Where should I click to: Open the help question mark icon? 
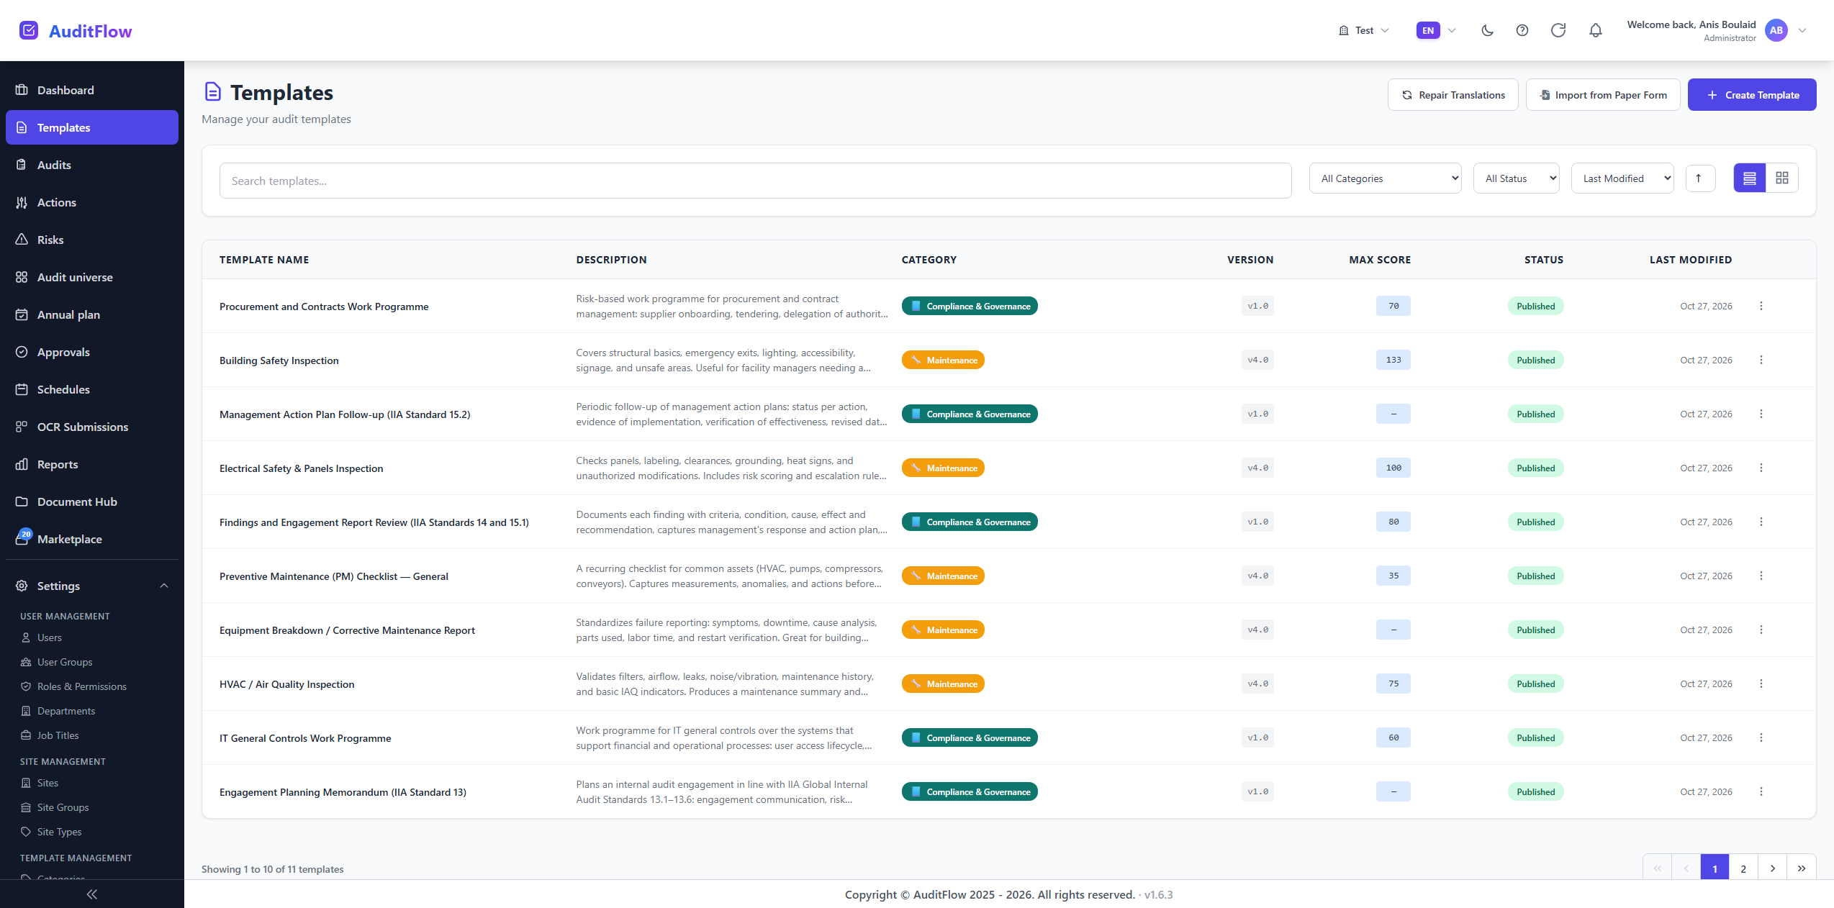(x=1522, y=30)
